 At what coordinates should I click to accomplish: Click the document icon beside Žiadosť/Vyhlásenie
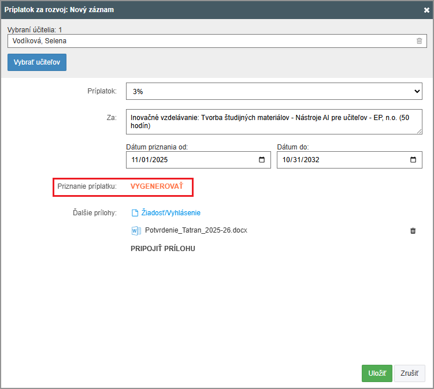point(135,213)
